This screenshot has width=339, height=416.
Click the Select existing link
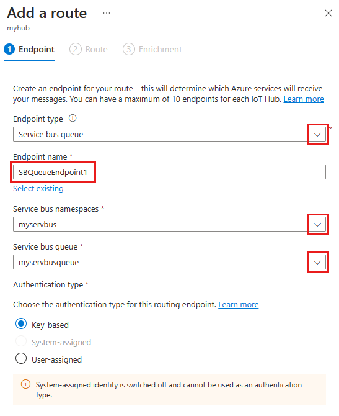[x=38, y=188]
